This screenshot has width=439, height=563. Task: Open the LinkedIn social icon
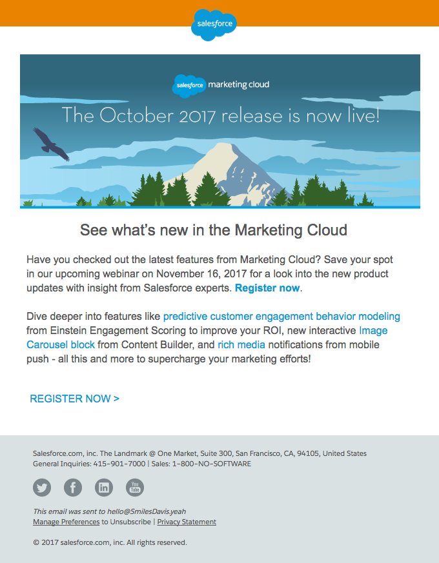point(104,488)
